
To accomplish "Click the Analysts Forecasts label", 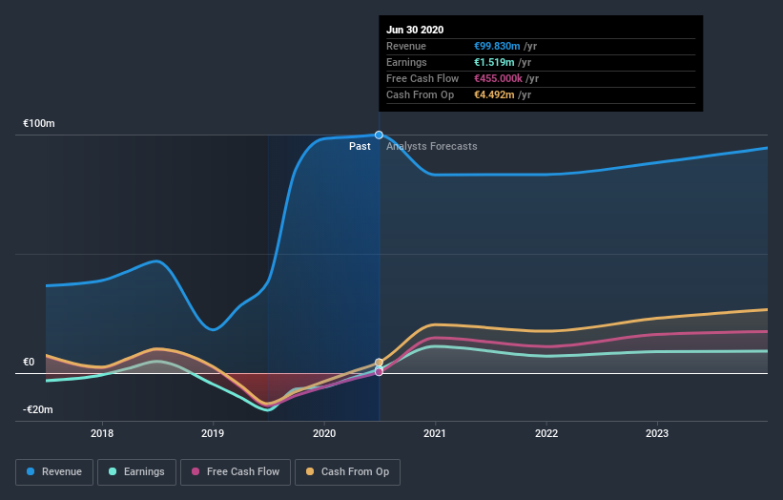I will pos(432,146).
